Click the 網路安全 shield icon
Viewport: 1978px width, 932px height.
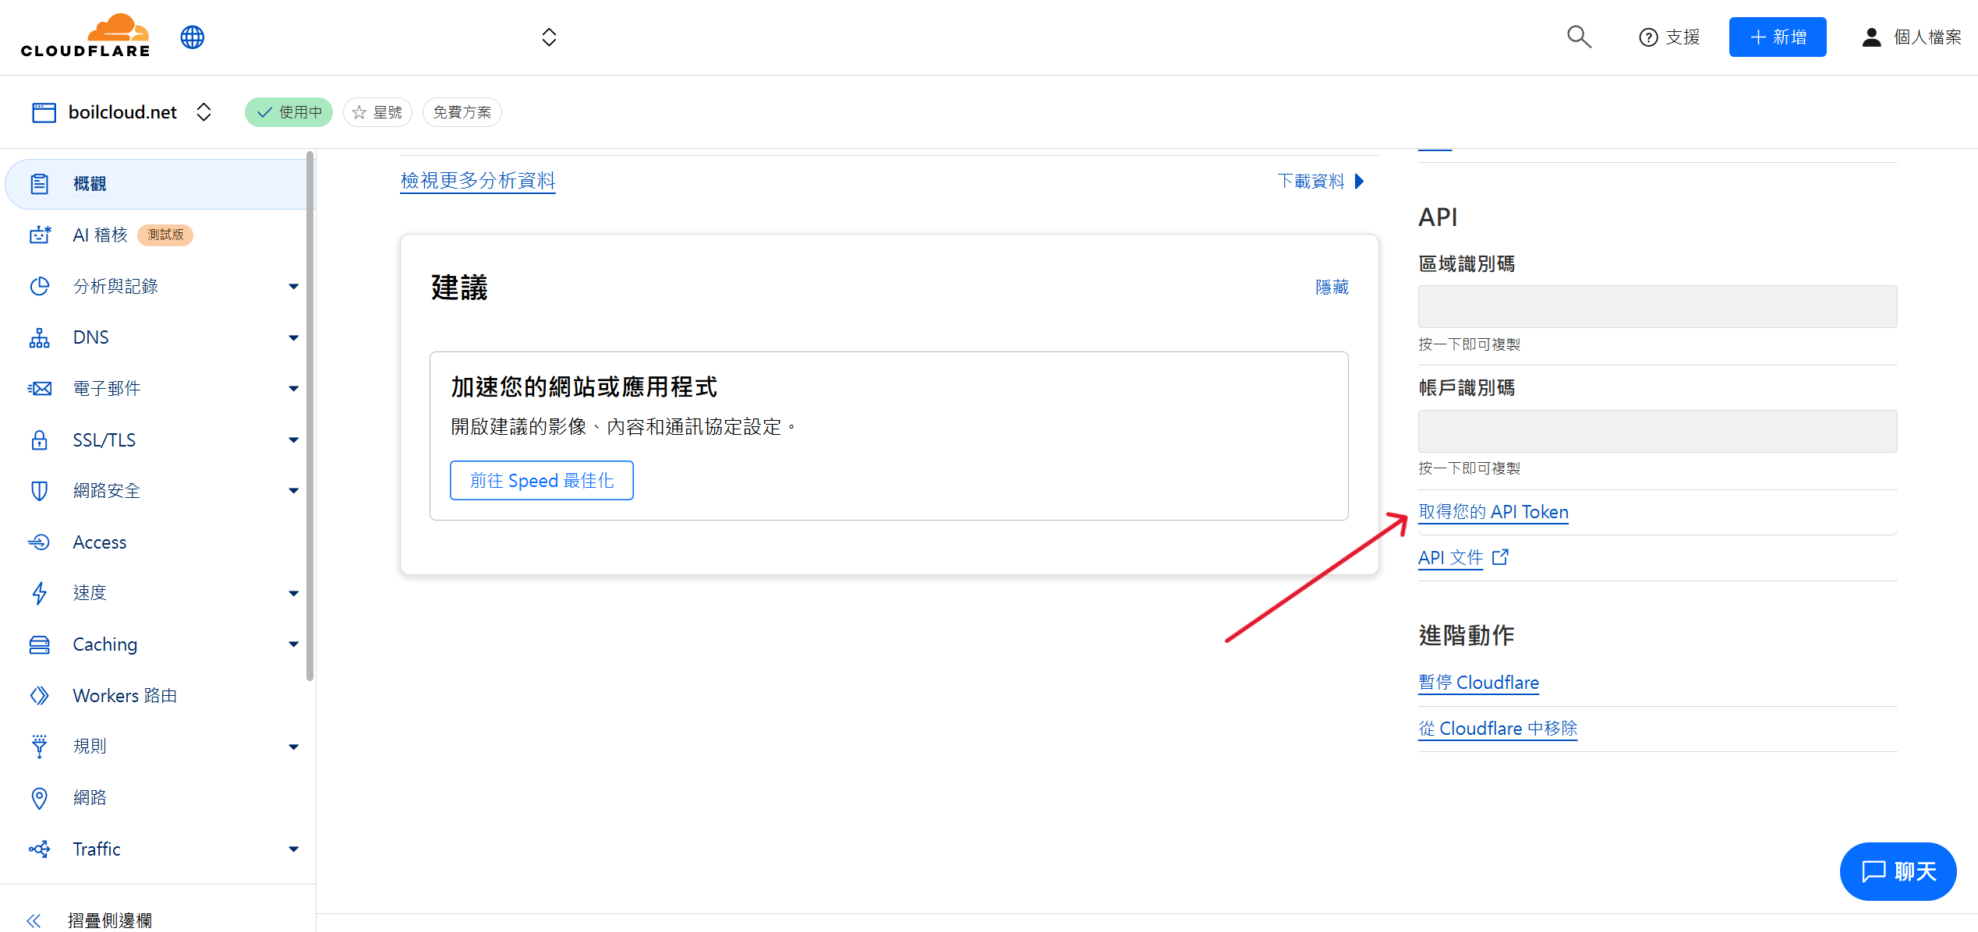tap(40, 491)
